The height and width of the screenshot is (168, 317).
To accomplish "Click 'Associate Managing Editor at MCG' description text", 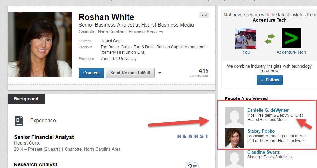I will tap(278, 136).
